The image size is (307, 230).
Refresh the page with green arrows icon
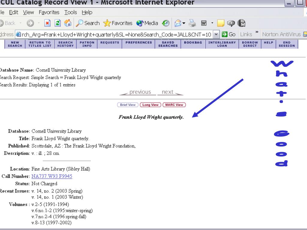point(58,23)
